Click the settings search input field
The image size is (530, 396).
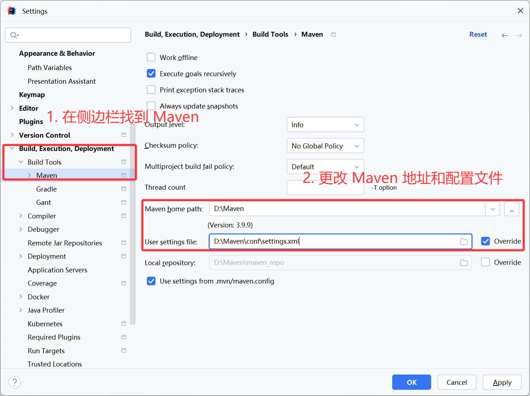[x=68, y=35]
